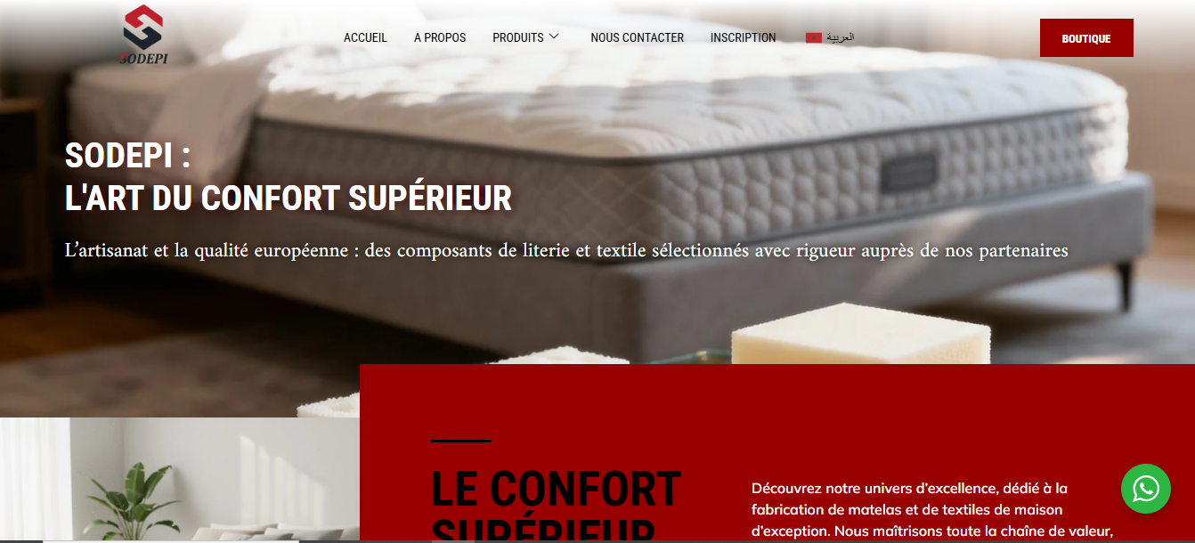1195x543 pixels.
Task: Expand the PRODUITS chevron arrow
Action: (554, 36)
